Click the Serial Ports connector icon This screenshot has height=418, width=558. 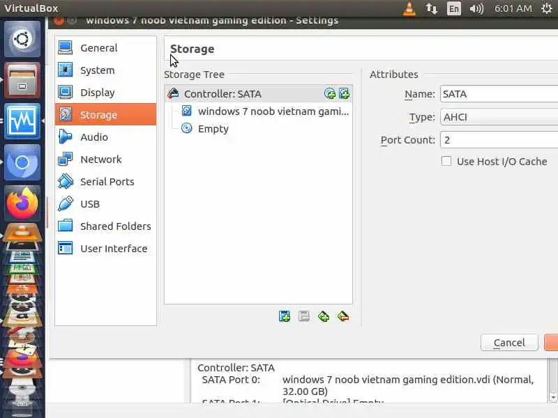click(x=65, y=181)
